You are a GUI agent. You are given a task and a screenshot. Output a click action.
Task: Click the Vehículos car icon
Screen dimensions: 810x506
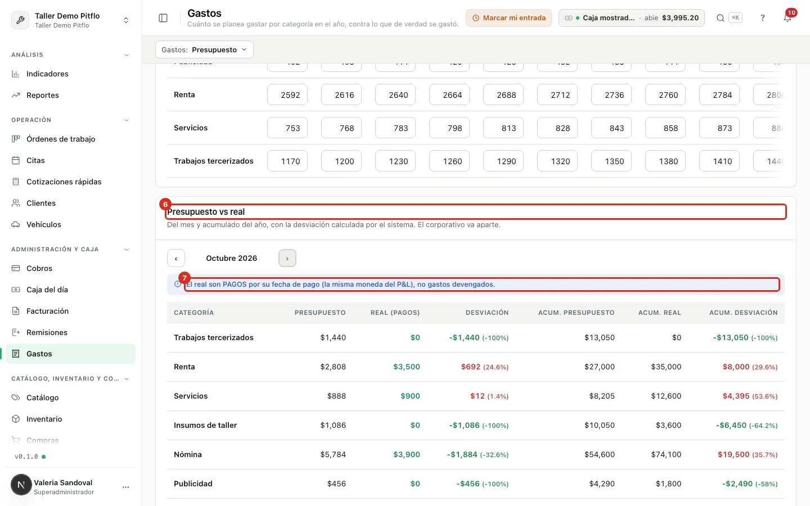(x=16, y=224)
